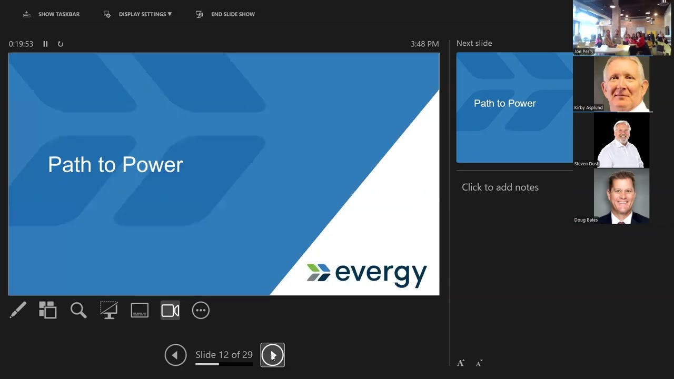Pause the presentation timer

pos(45,44)
